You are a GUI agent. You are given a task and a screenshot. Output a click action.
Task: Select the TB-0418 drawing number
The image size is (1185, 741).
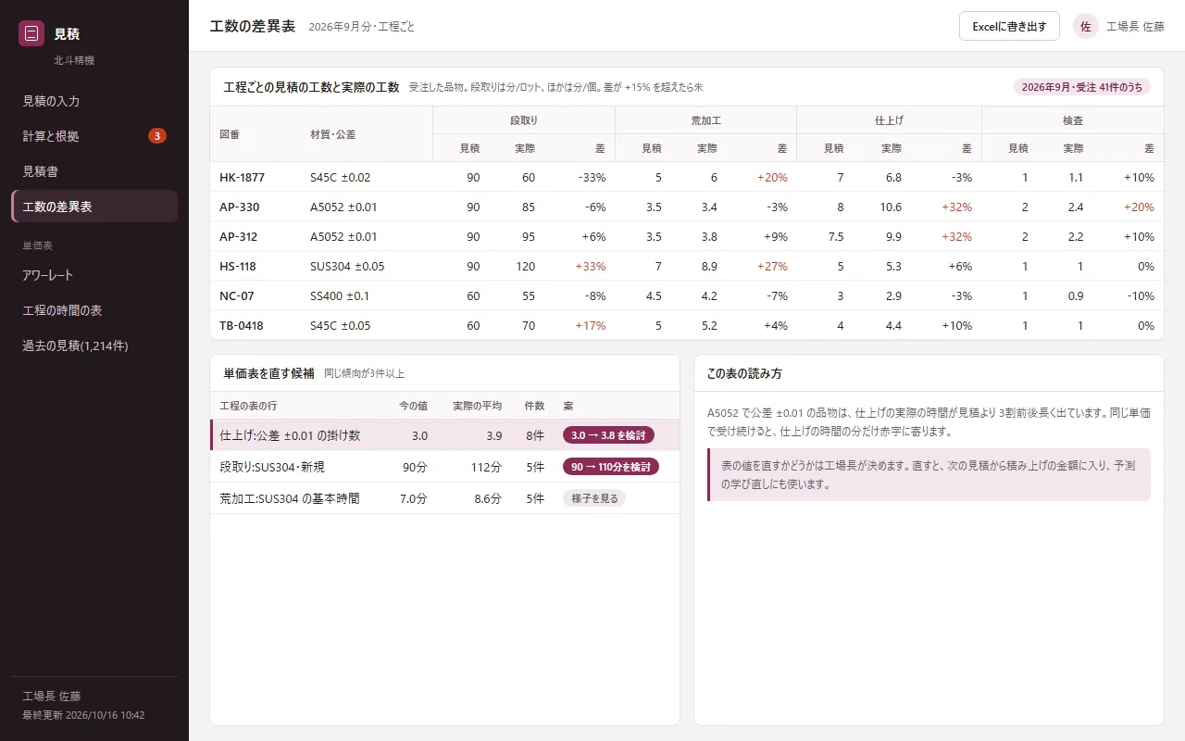point(242,326)
